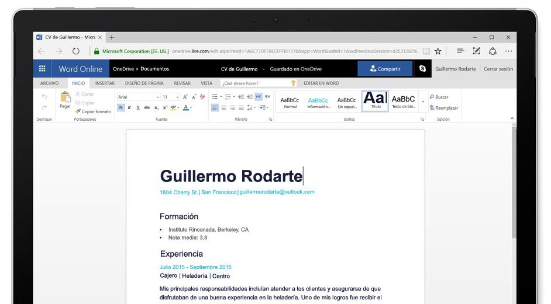Open OneDrive breadcrumb link

coord(123,69)
